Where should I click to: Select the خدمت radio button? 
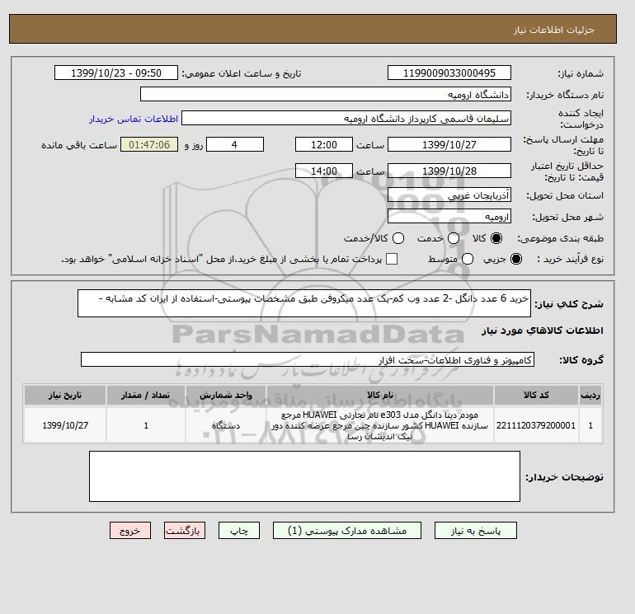454,238
